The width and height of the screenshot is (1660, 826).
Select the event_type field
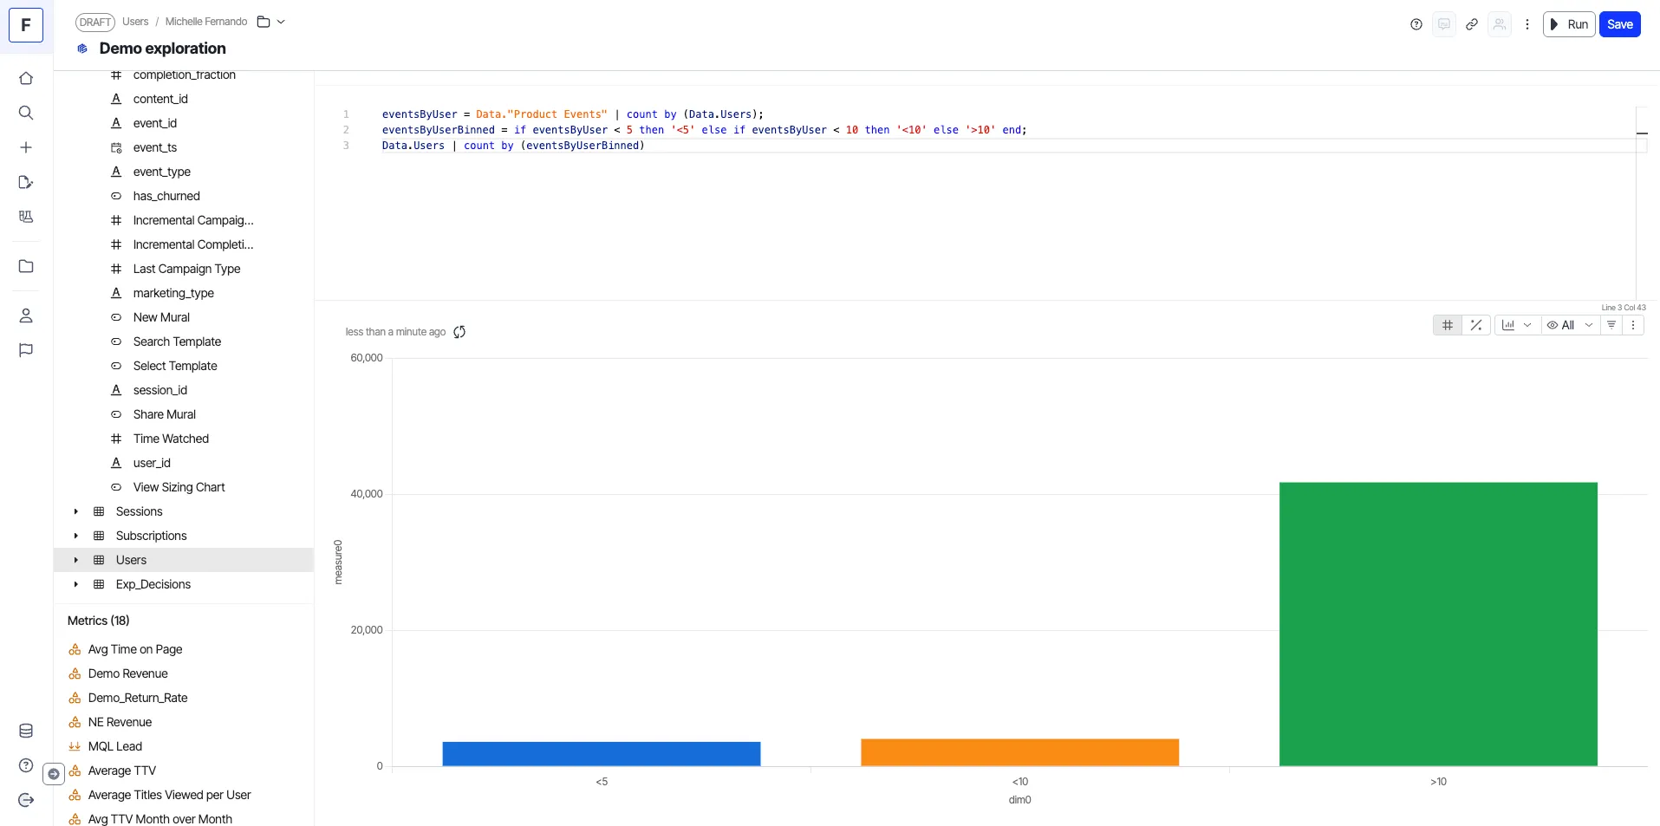click(x=162, y=172)
